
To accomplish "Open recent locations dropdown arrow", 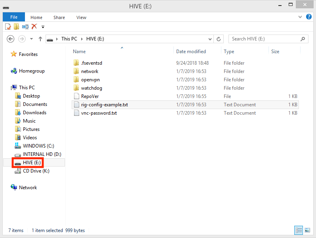I will click(x=31, y=39).
